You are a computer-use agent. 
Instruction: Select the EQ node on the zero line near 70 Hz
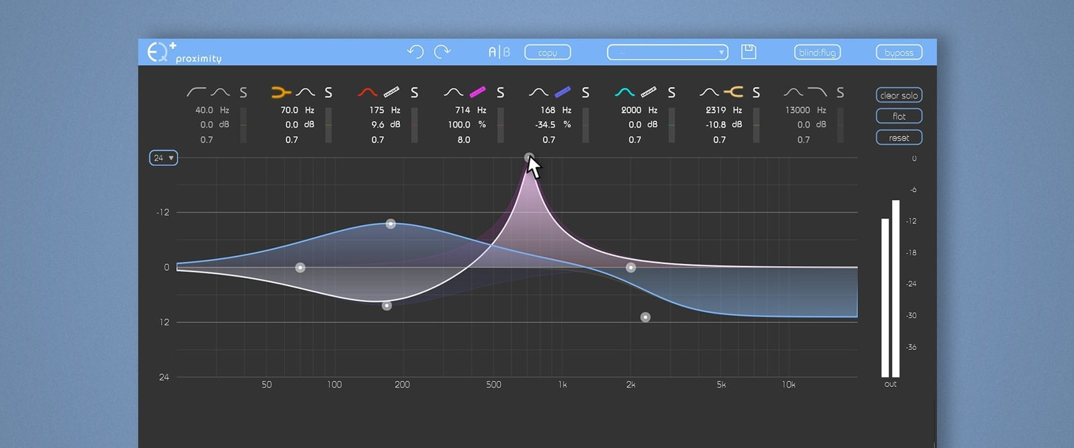point(300,267)
